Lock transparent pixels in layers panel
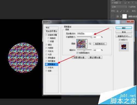 coord(118,11)
